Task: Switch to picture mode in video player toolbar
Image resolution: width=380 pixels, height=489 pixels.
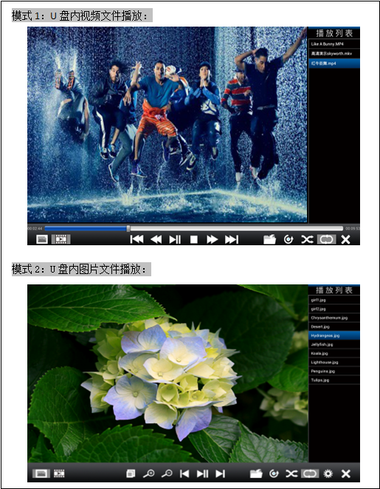Action: (42, 239)
